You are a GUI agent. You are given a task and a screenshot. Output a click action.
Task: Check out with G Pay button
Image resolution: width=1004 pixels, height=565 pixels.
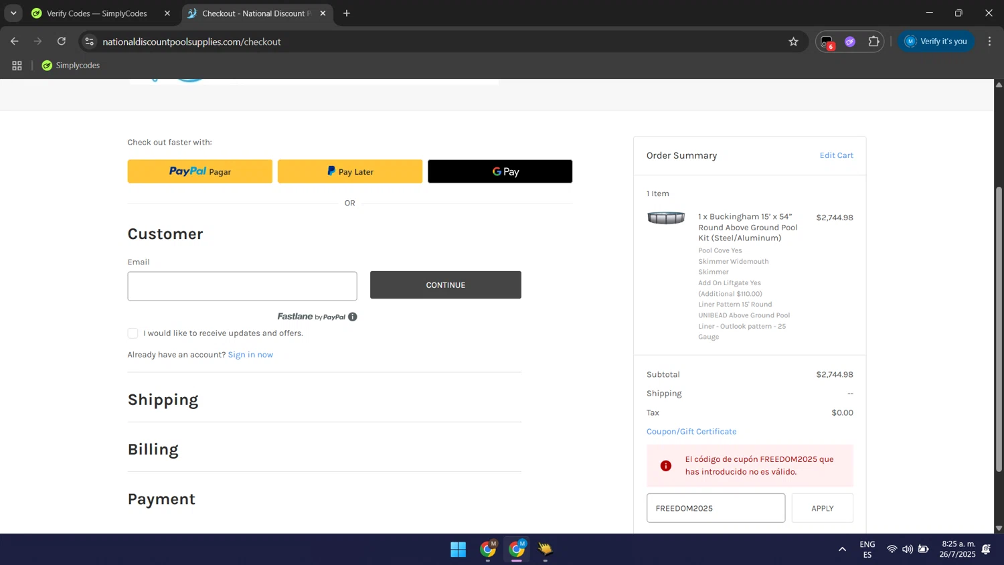(500, 171)
